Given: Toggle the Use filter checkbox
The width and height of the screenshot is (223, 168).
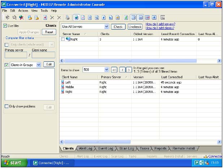Looking at the screenshot, I should [5, 26].
